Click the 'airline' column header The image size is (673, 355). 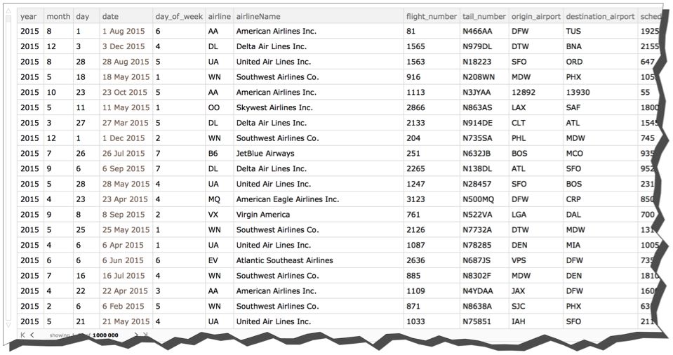[220, 16]
